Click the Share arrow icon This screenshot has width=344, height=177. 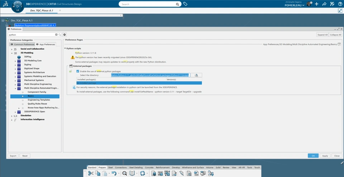[324, 4]
